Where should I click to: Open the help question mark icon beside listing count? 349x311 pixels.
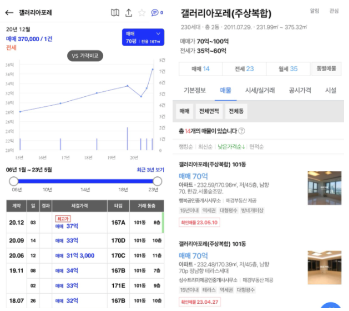(x=241, y=131)
